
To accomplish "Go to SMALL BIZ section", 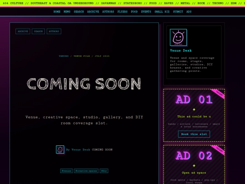I will (162, 11).
